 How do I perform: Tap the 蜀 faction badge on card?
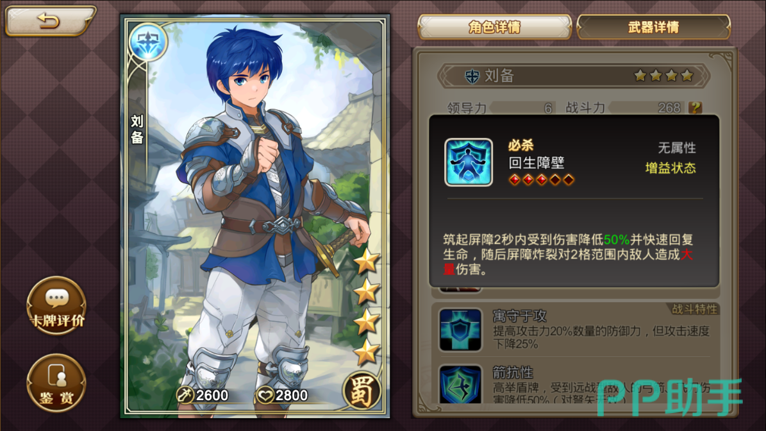tap(362, 391)
